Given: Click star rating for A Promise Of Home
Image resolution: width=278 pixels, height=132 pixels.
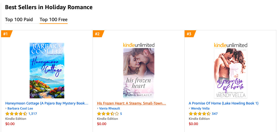Looking at the screenshot, I should [200, 114].
